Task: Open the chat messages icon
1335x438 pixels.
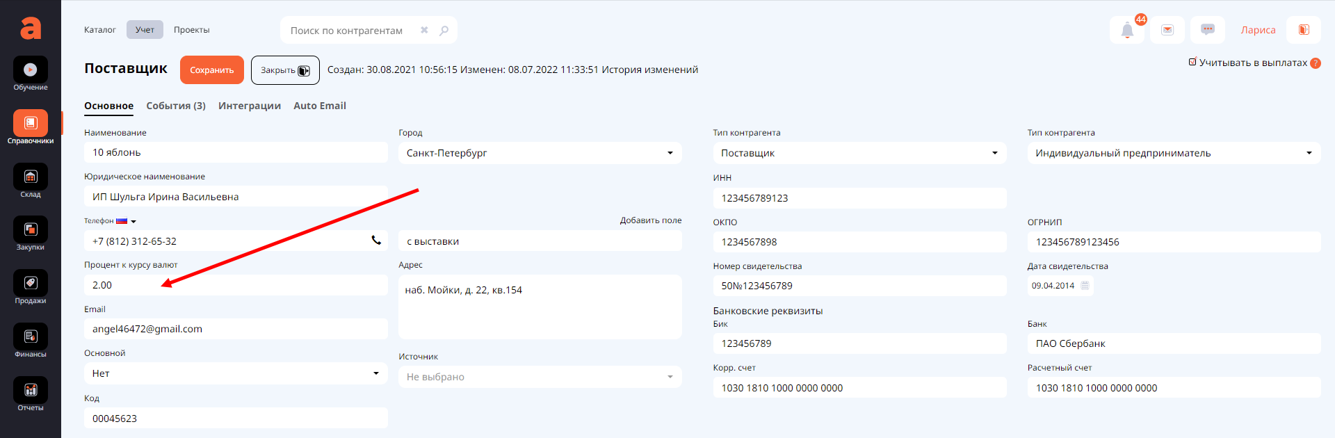Action: pos(1208,30)
